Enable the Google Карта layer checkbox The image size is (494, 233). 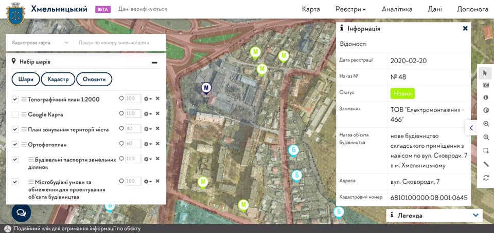pyautogui.click(x=15, y=114)
